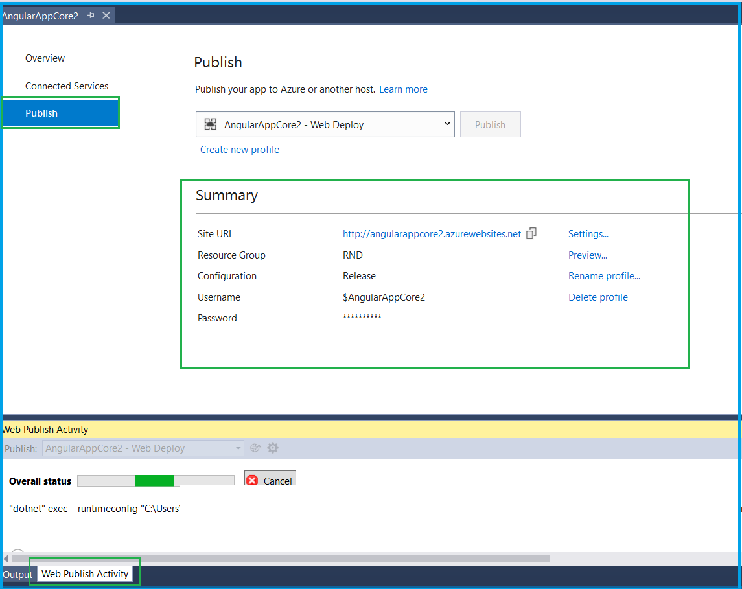This screenshot has height=589, width=742.
Task: Click the Create new profile link
Action: coord(240,149)
